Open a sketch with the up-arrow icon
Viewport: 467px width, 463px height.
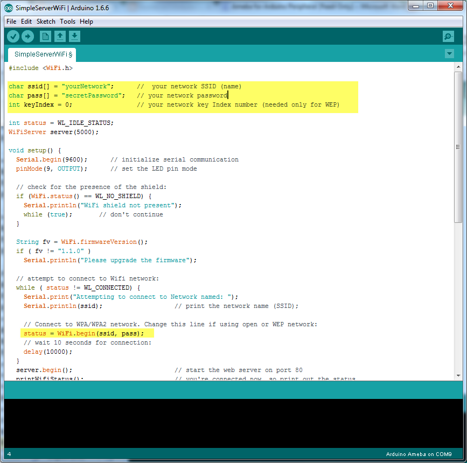click(60, 37)
